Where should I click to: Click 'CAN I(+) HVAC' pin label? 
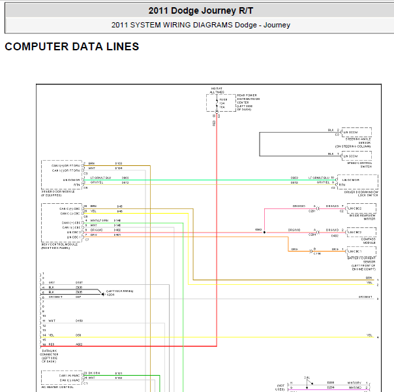coord(69,376)
